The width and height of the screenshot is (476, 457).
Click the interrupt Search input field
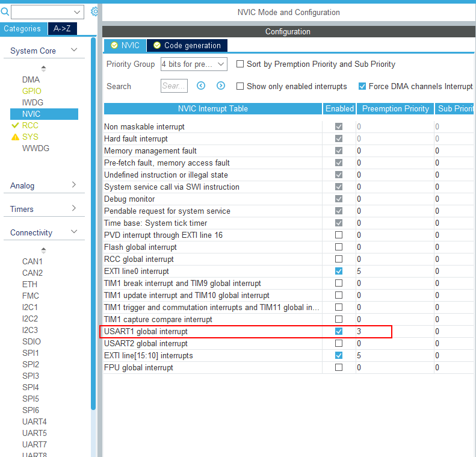click(174, 85)
